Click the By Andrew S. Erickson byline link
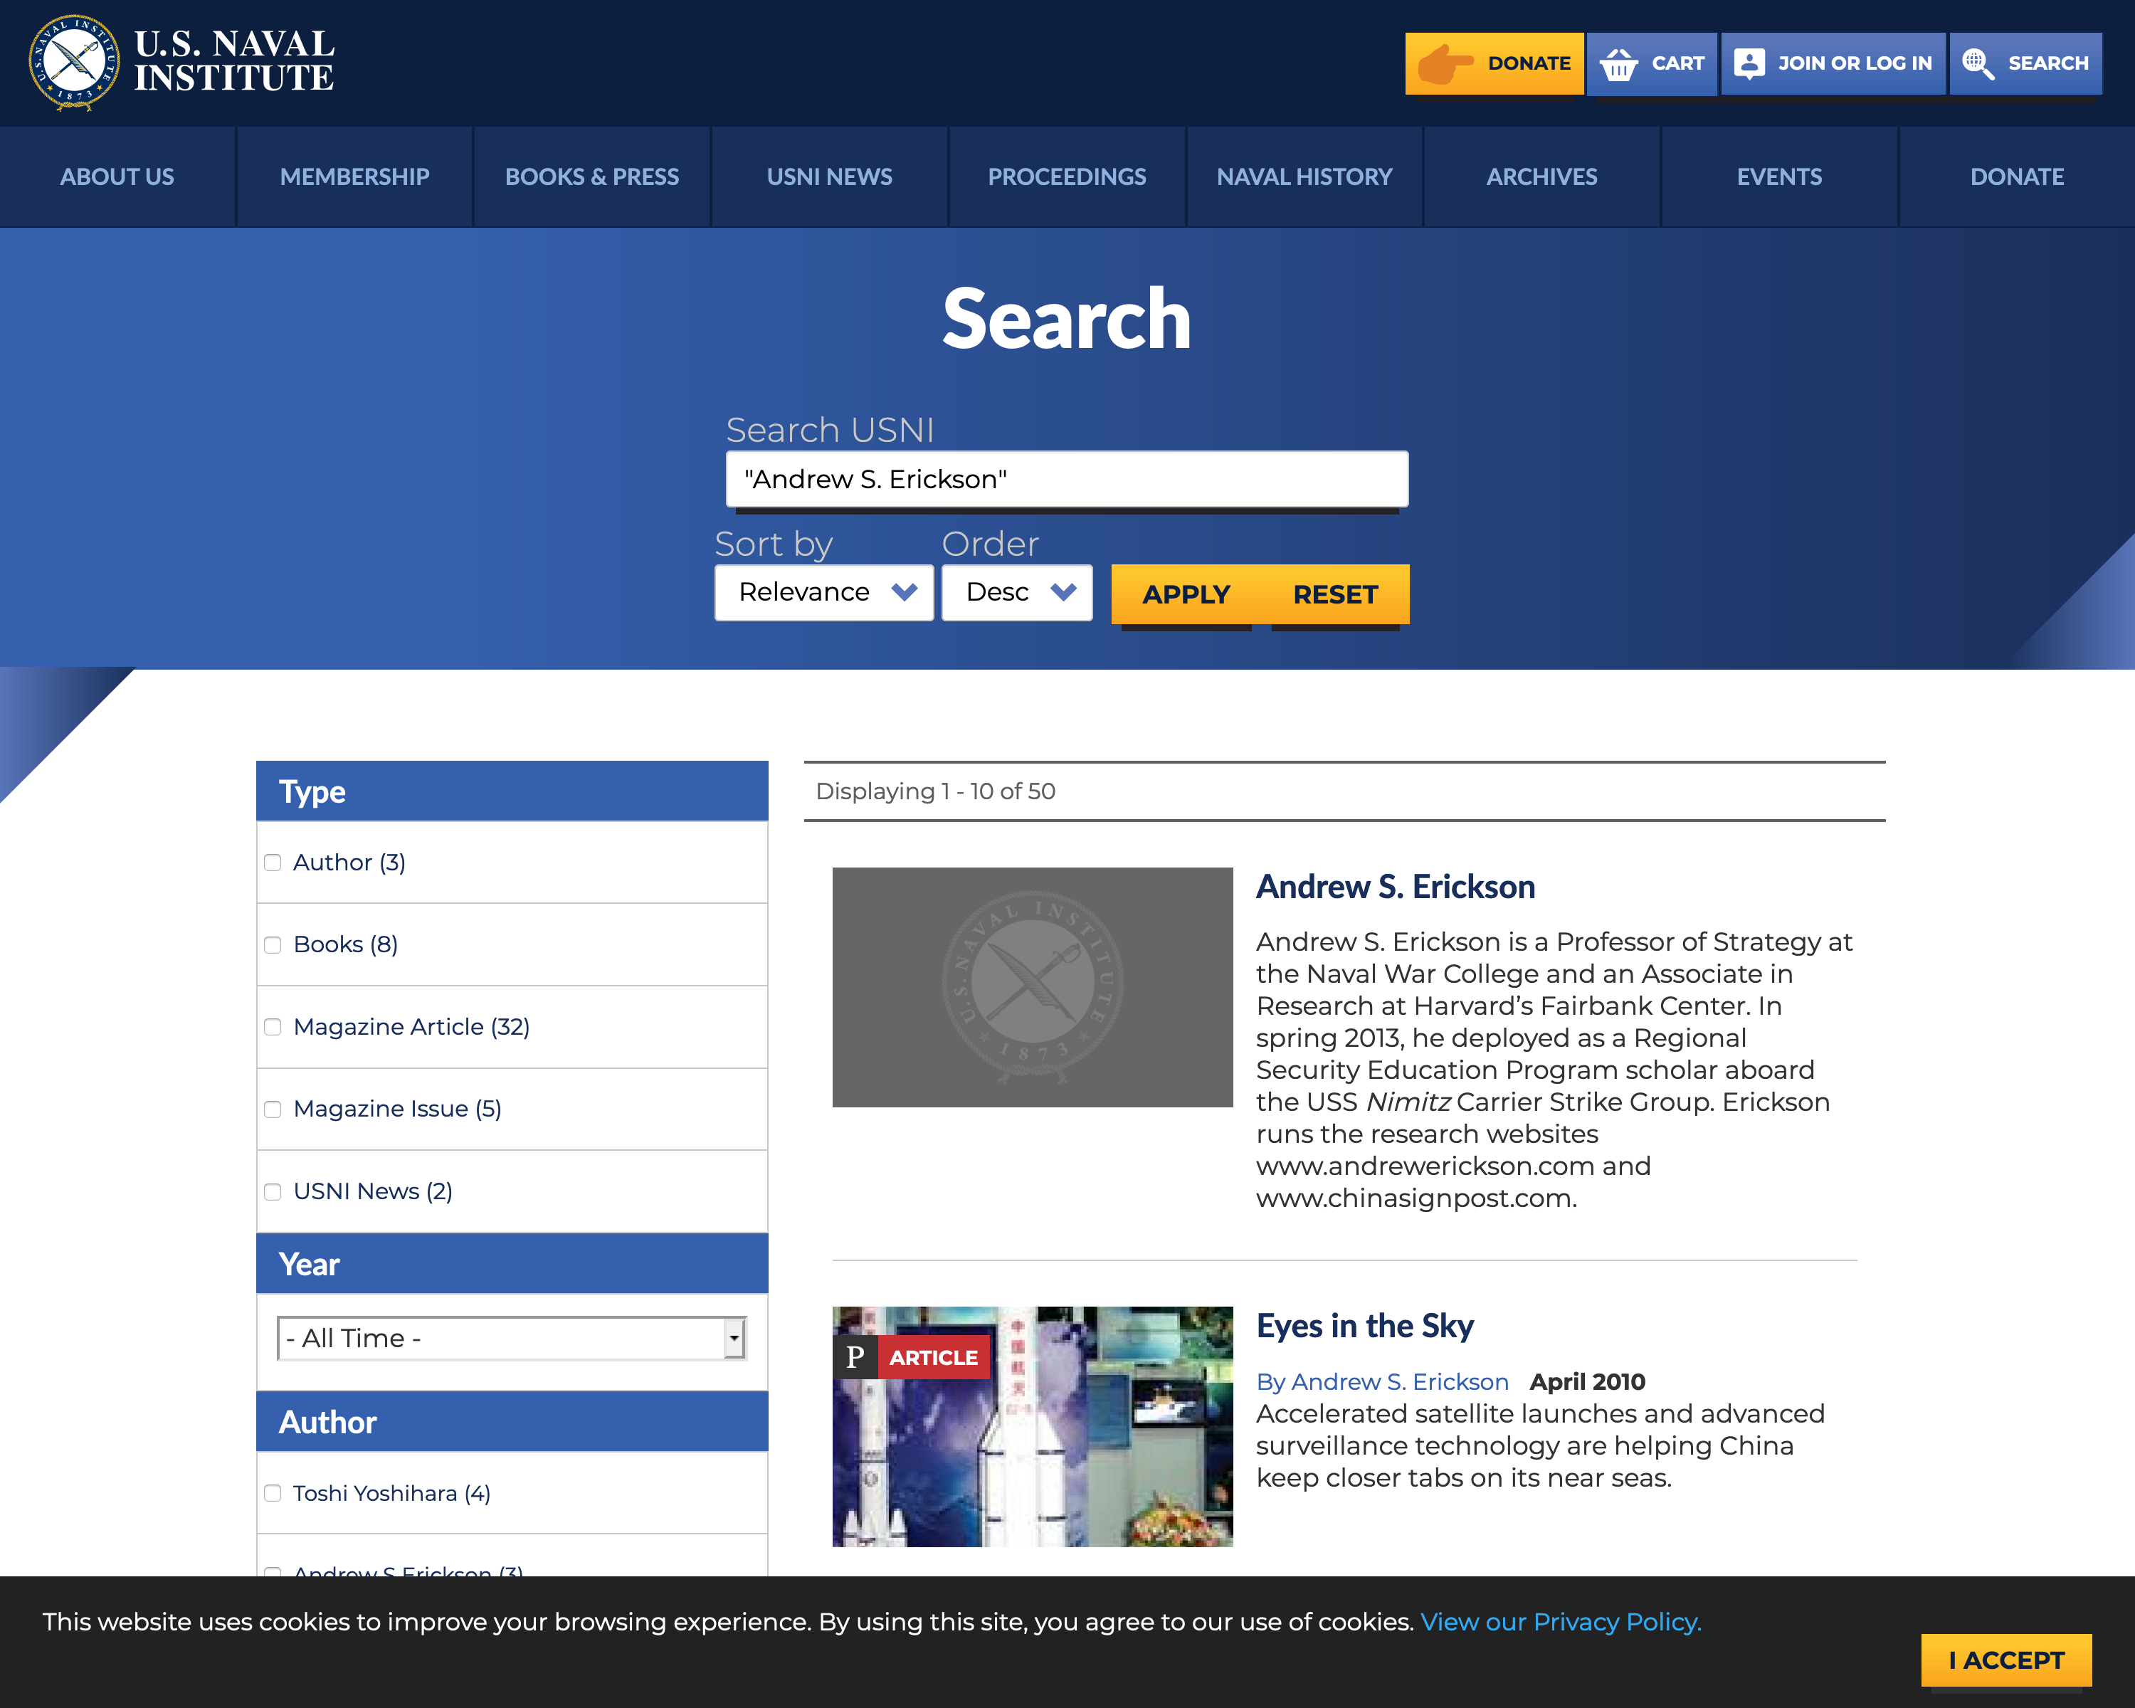2135x1708 pixels. (1382, 1381)
